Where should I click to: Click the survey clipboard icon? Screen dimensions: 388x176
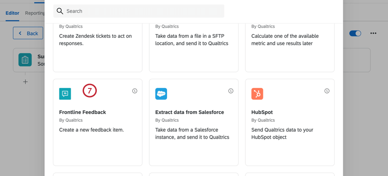[25, 60]
